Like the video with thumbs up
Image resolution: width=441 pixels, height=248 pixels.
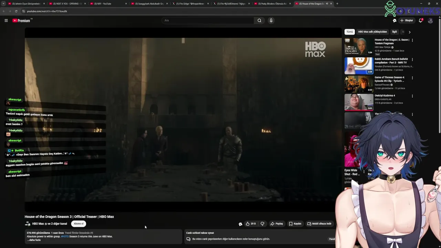point(250,224)
